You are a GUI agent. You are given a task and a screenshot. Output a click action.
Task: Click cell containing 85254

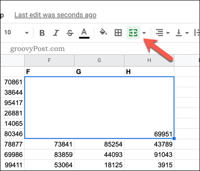pyautogui.click(x=99, y=144)
